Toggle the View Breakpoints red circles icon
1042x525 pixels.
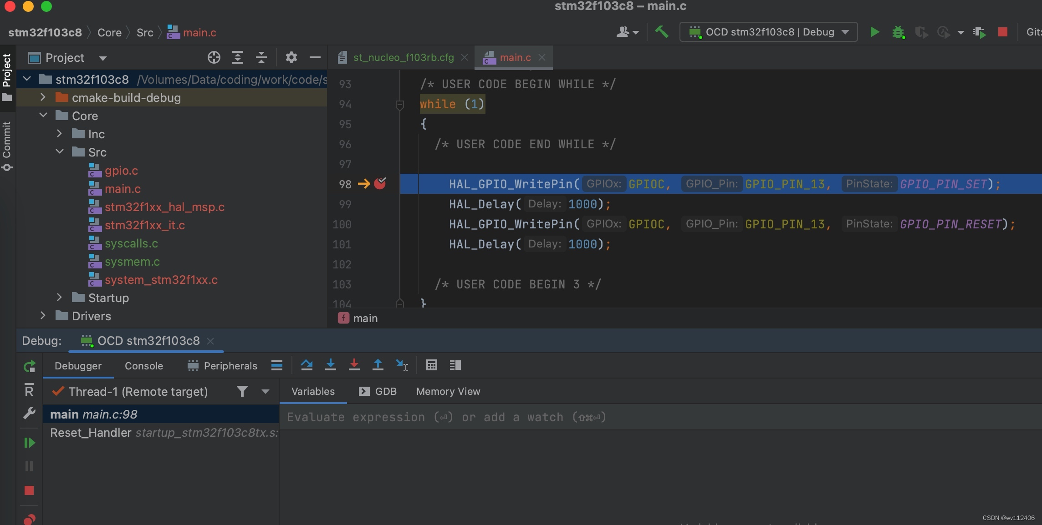[29, 519]
